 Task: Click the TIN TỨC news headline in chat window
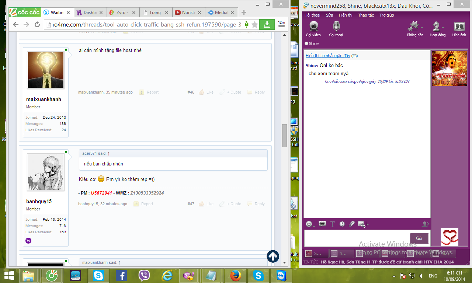click(387, 262)
